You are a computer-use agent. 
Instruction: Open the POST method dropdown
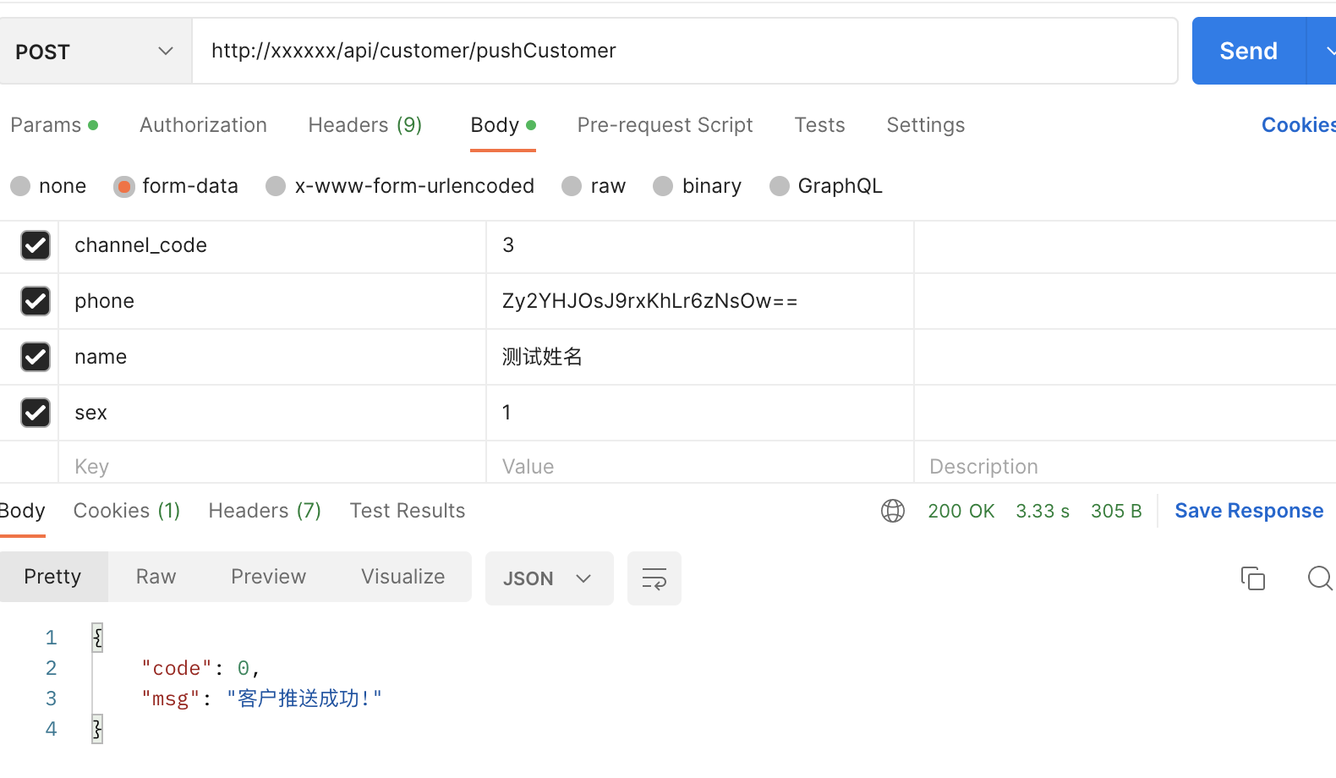[x=95, y=52]
